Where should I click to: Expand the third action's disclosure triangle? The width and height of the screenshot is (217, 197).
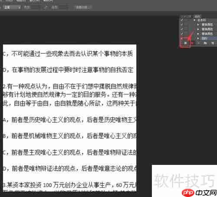coord(198,34)
